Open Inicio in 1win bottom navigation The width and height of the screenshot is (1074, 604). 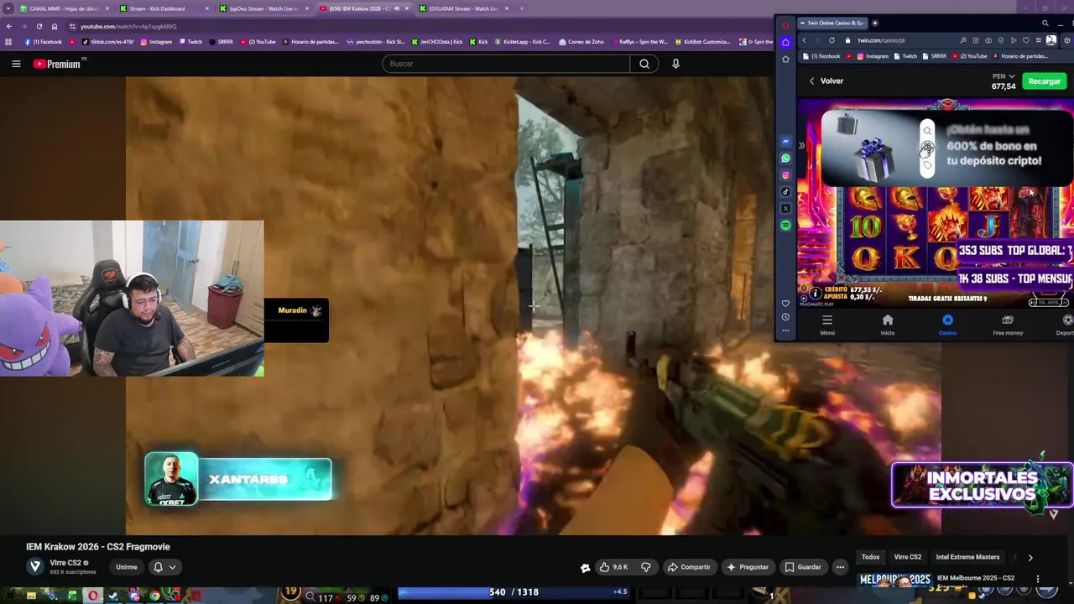point(887,325)
